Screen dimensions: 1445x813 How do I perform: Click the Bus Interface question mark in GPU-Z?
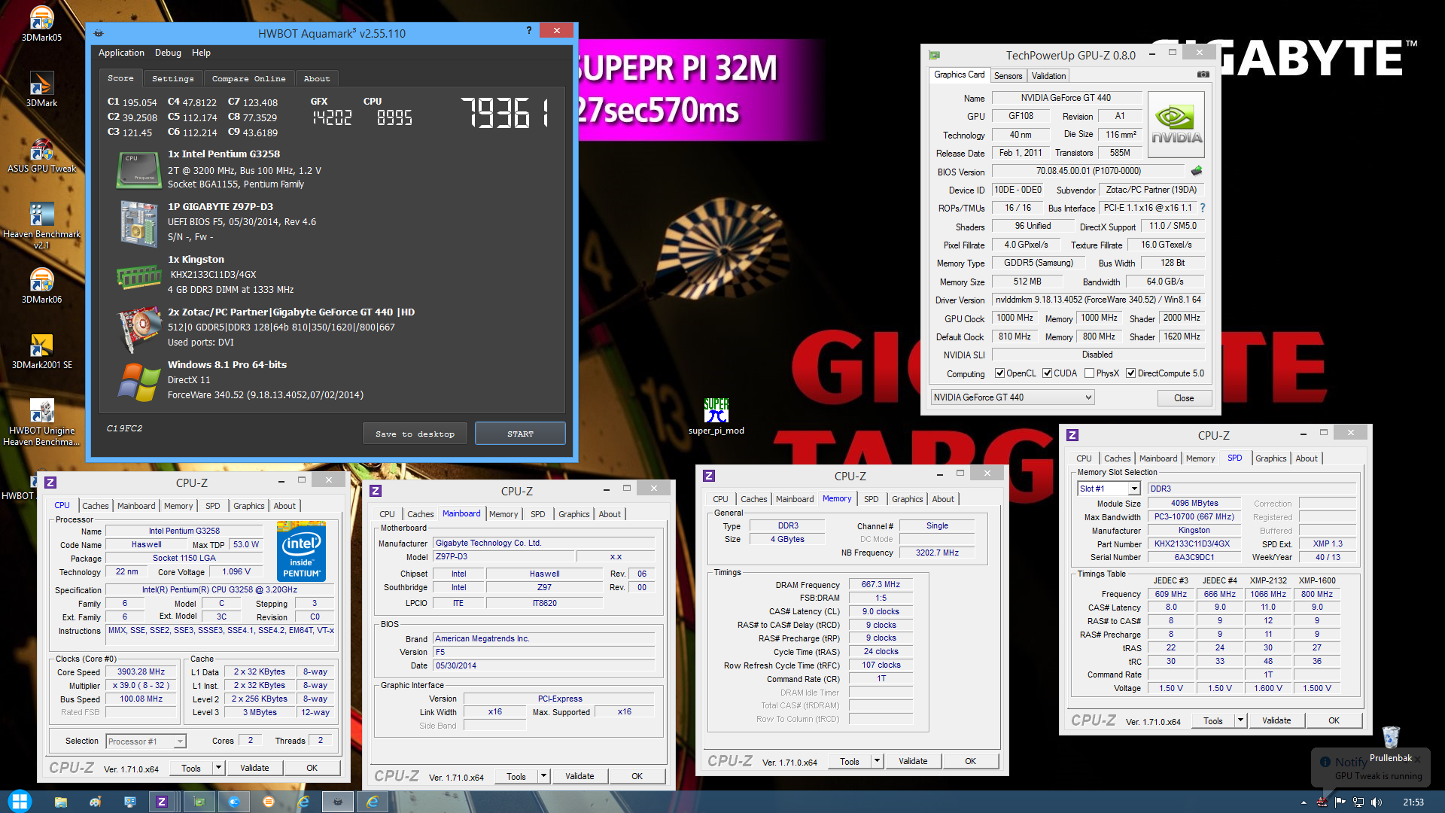pos(1203,208)
